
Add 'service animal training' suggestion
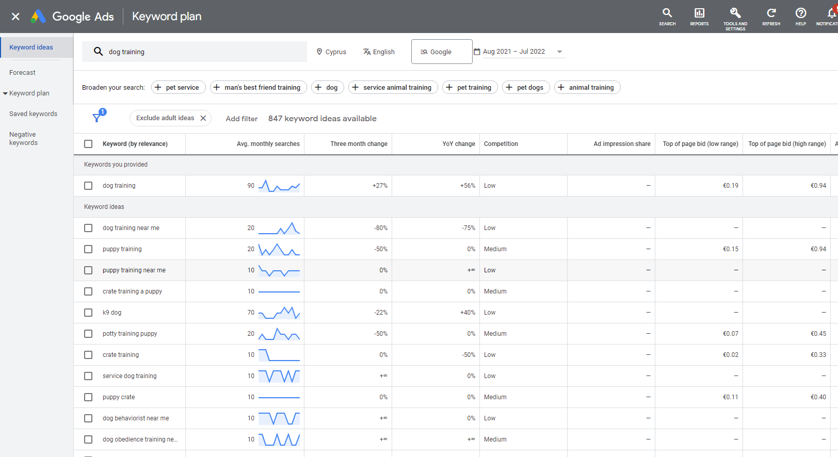tap(393, 87)
